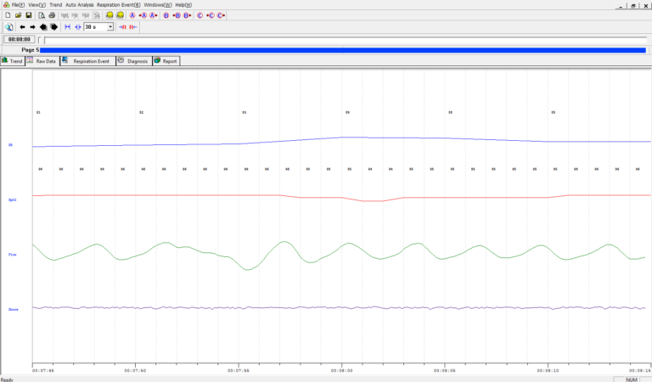The image size is (652, 382).
Task: Click the 00:00:00 time display field
Action: [19, 39]
